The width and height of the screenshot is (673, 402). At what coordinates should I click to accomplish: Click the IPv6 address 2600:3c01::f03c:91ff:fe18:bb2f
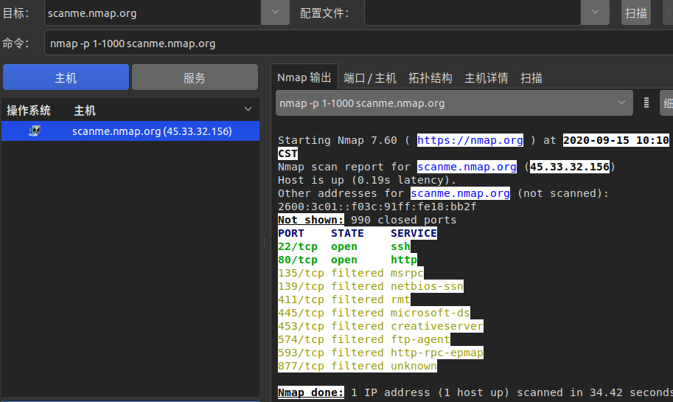coord(377,207)
